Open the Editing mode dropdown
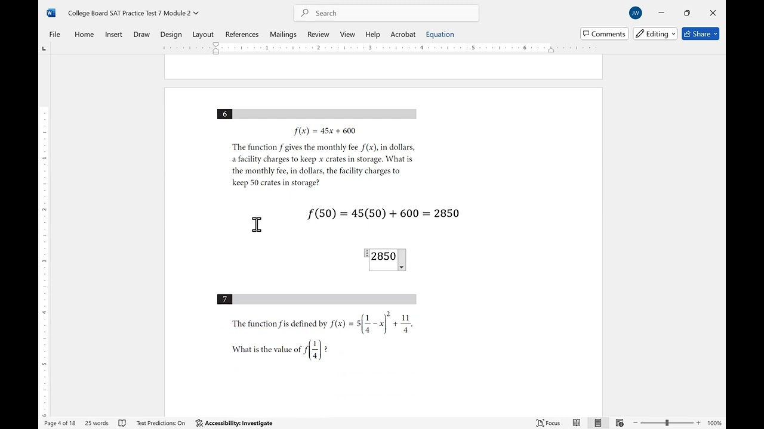 click(655, 34)
